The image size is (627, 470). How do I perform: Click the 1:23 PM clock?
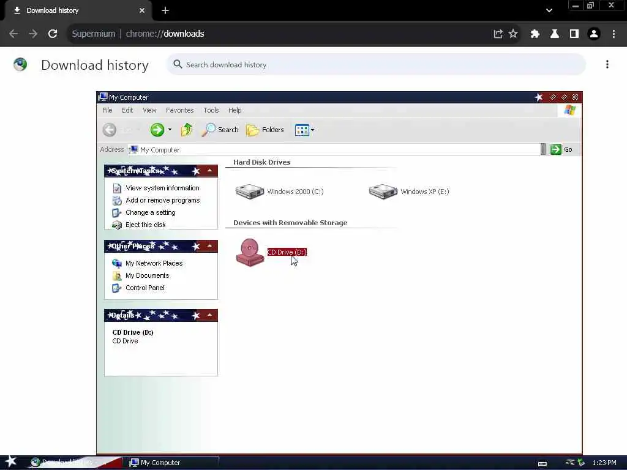point(604,463)
